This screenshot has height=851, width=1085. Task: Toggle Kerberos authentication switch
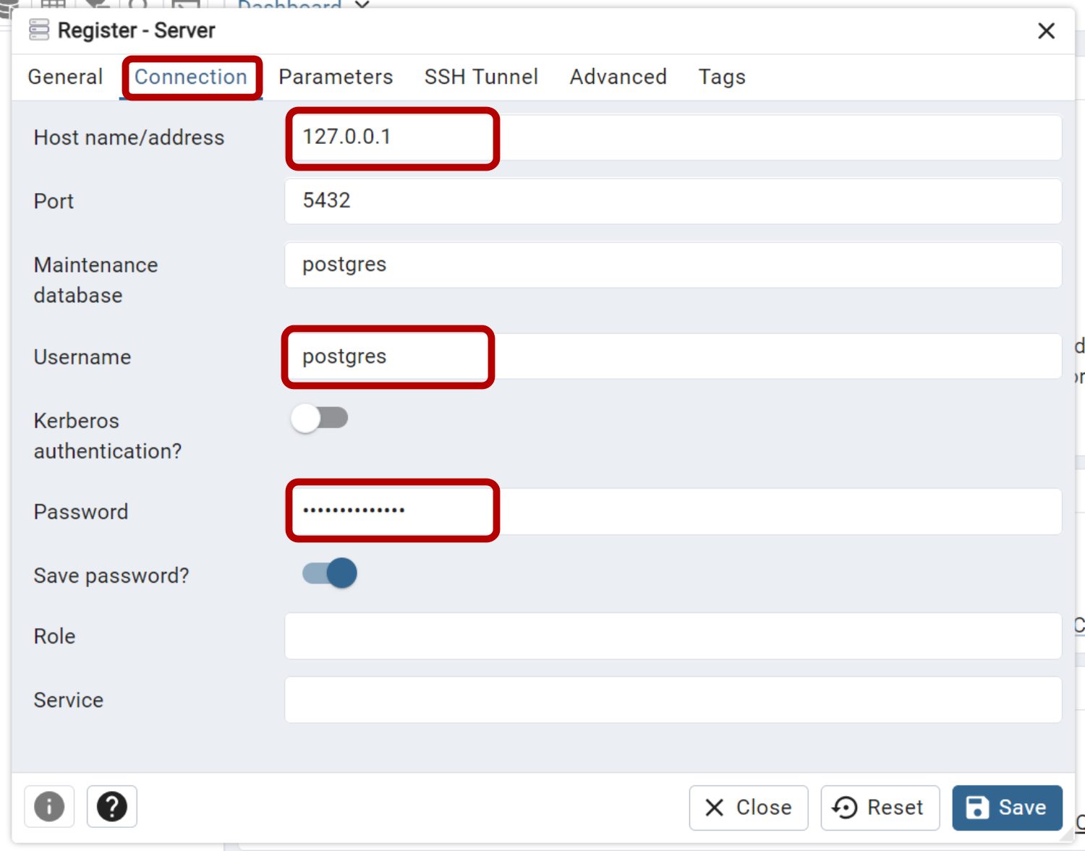coord(319,418)
